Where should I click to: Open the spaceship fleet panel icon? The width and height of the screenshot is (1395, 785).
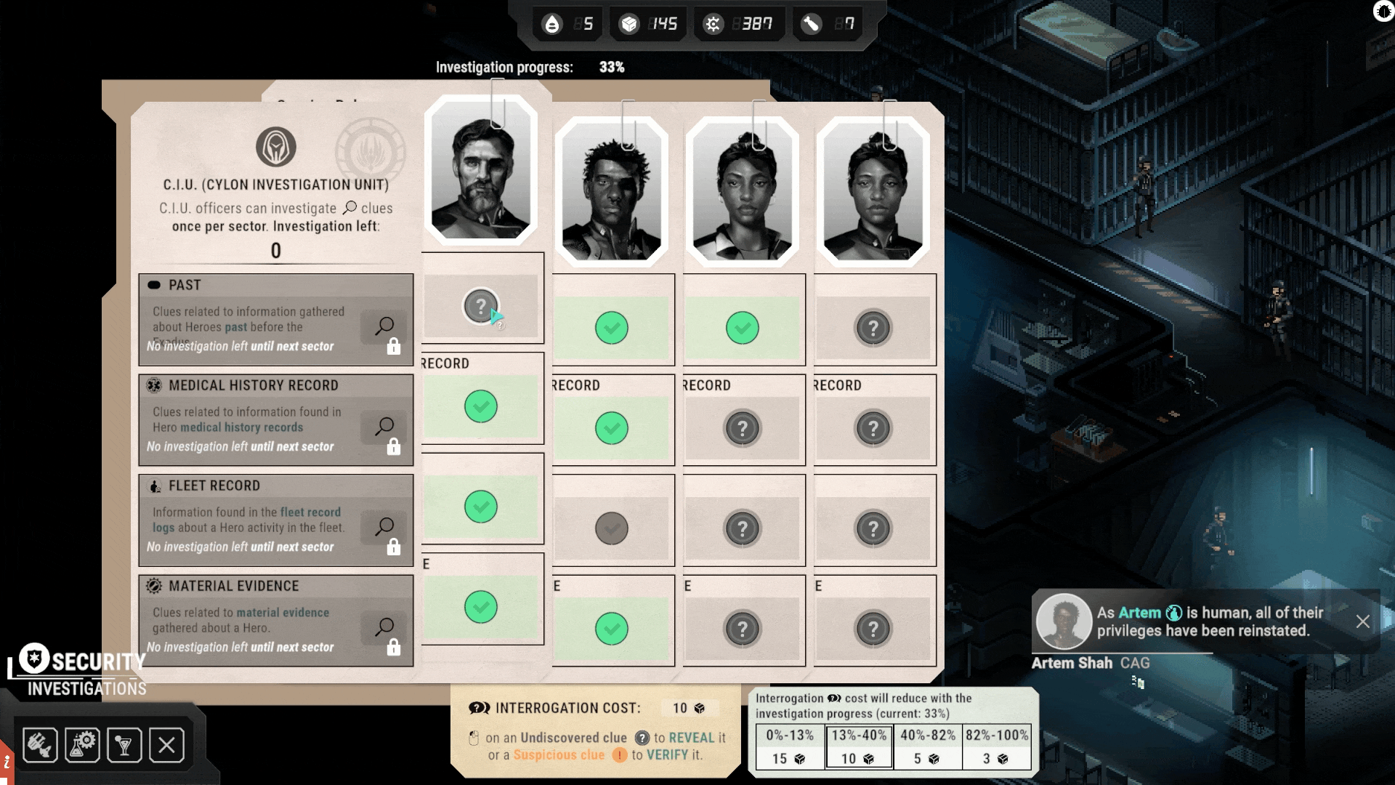tap(40, 745)
